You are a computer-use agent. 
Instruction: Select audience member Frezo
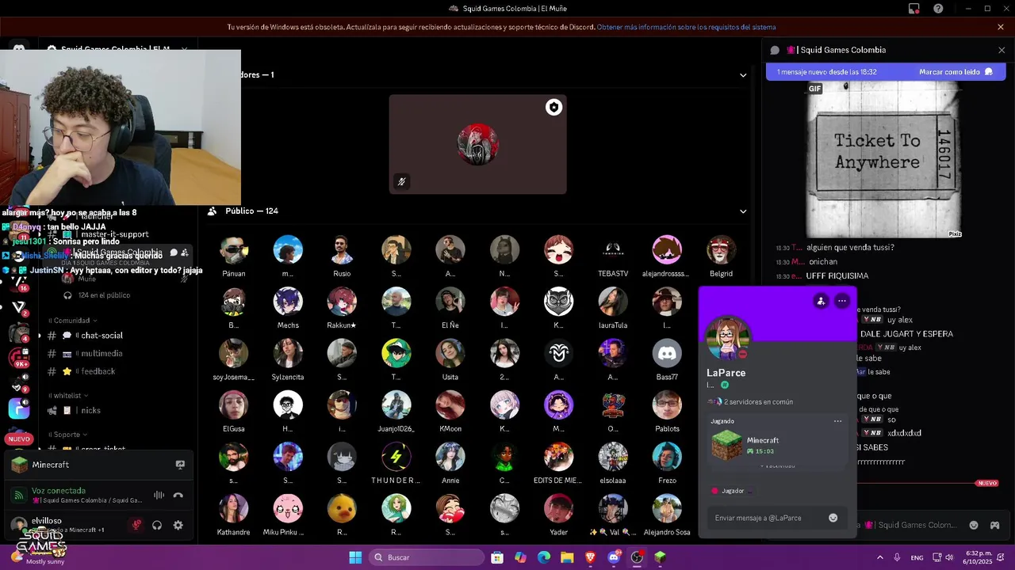(x=667, y=464)
